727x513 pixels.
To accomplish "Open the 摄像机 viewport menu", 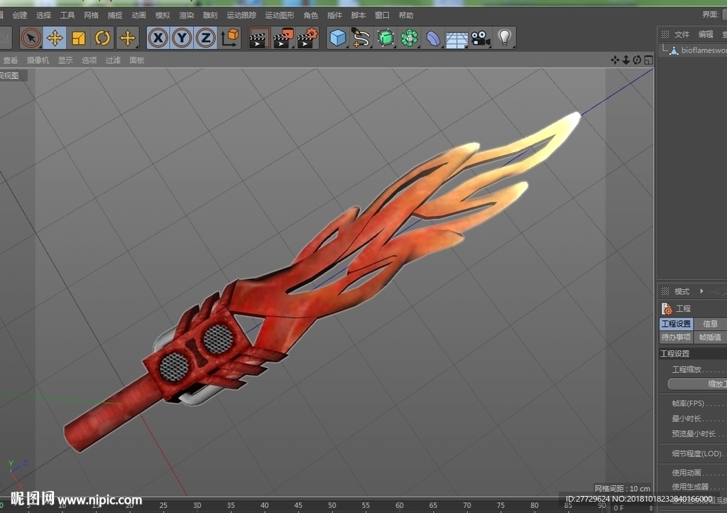I will coord(38,60).
